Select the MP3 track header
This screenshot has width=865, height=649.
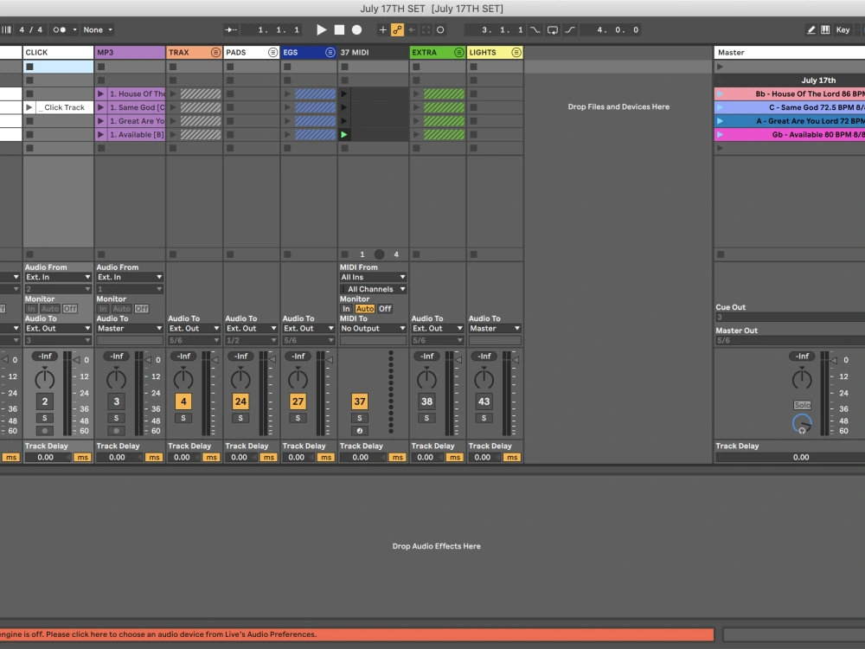(x=130, y=53)
